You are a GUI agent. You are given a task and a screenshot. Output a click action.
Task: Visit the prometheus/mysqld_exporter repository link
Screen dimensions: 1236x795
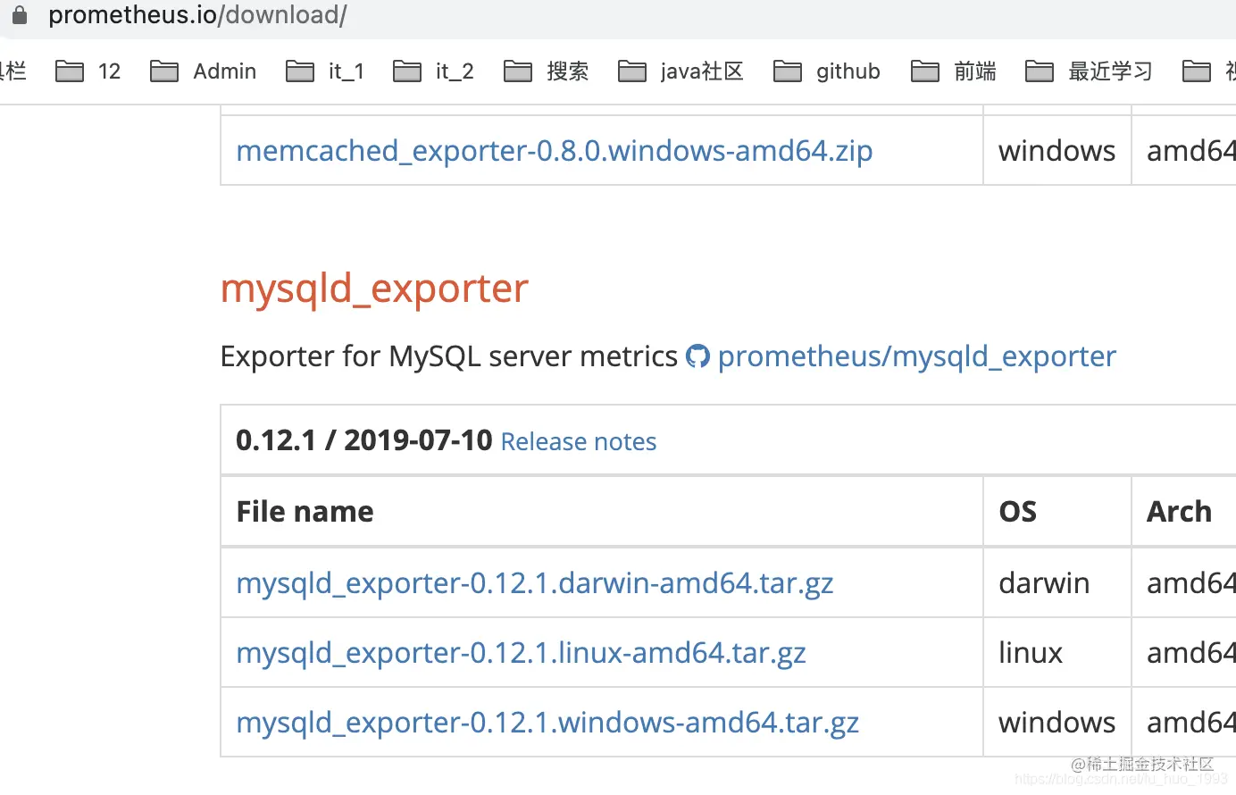coord(917,356)
